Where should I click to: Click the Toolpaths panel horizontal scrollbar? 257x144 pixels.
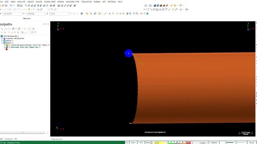(x=22, y=133)
